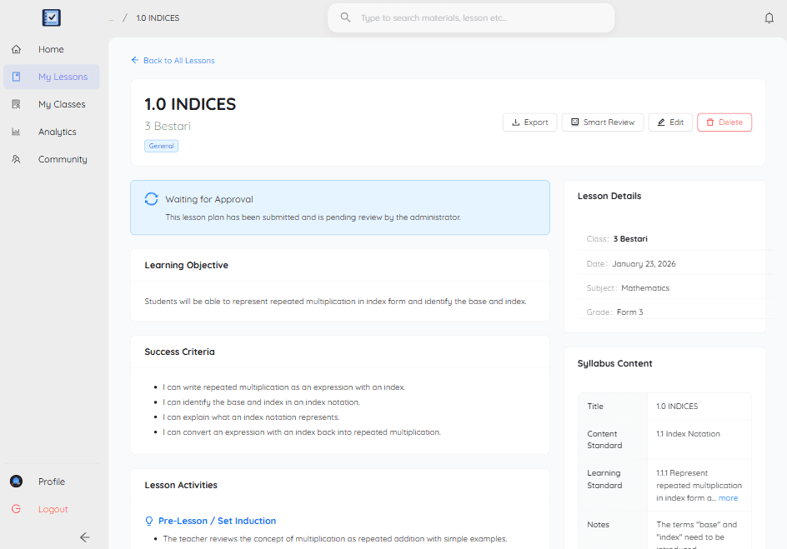Image resolution: width=787 pixels, height=549 pixels.
Task: Select the General tag badge
Action: [161, 146]
